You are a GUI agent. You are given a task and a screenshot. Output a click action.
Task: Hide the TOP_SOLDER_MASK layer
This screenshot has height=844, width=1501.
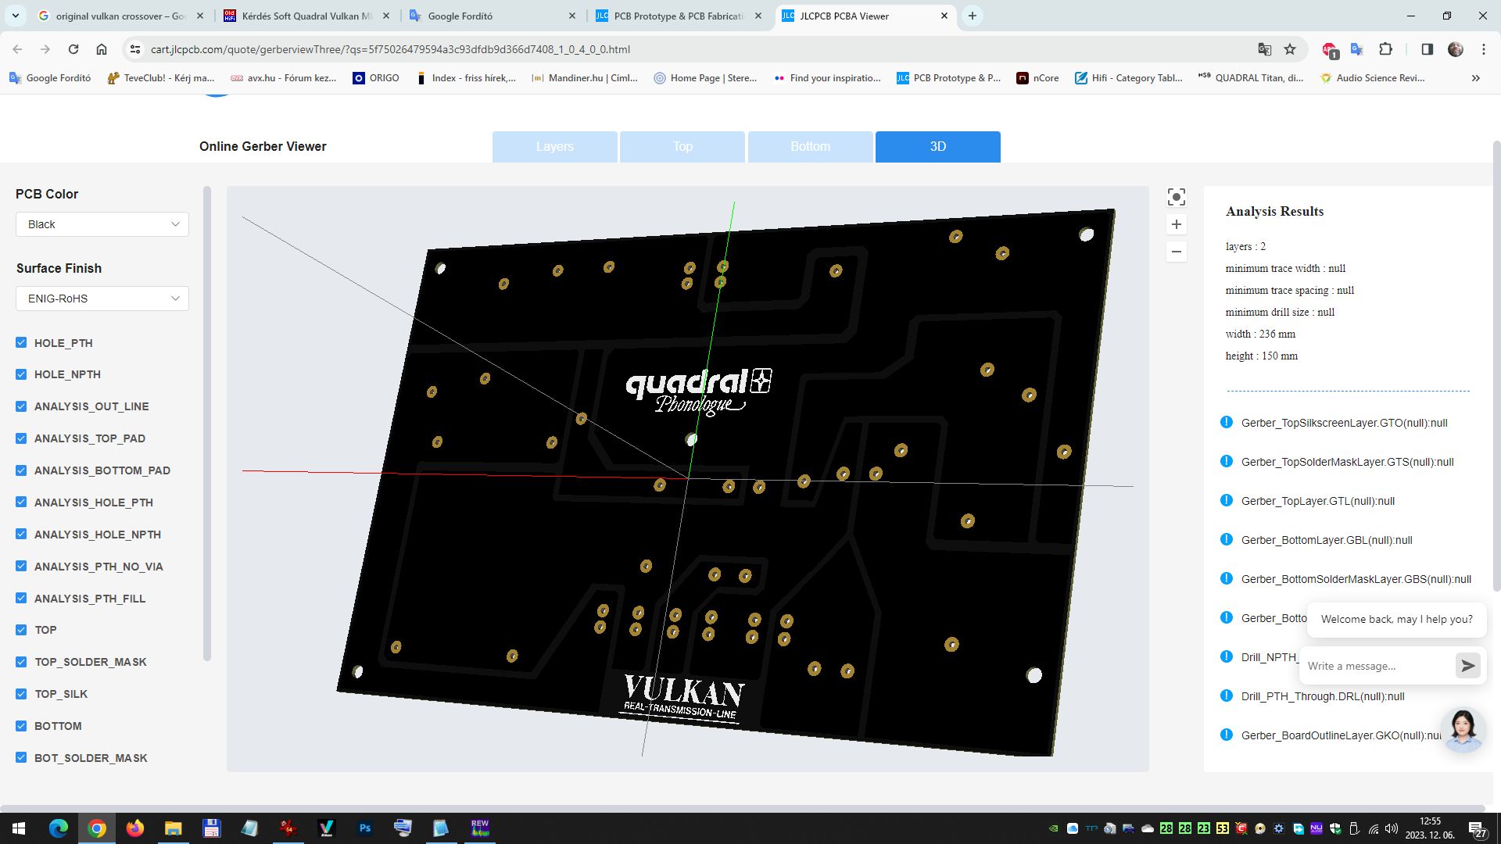(x=21, y=662)
